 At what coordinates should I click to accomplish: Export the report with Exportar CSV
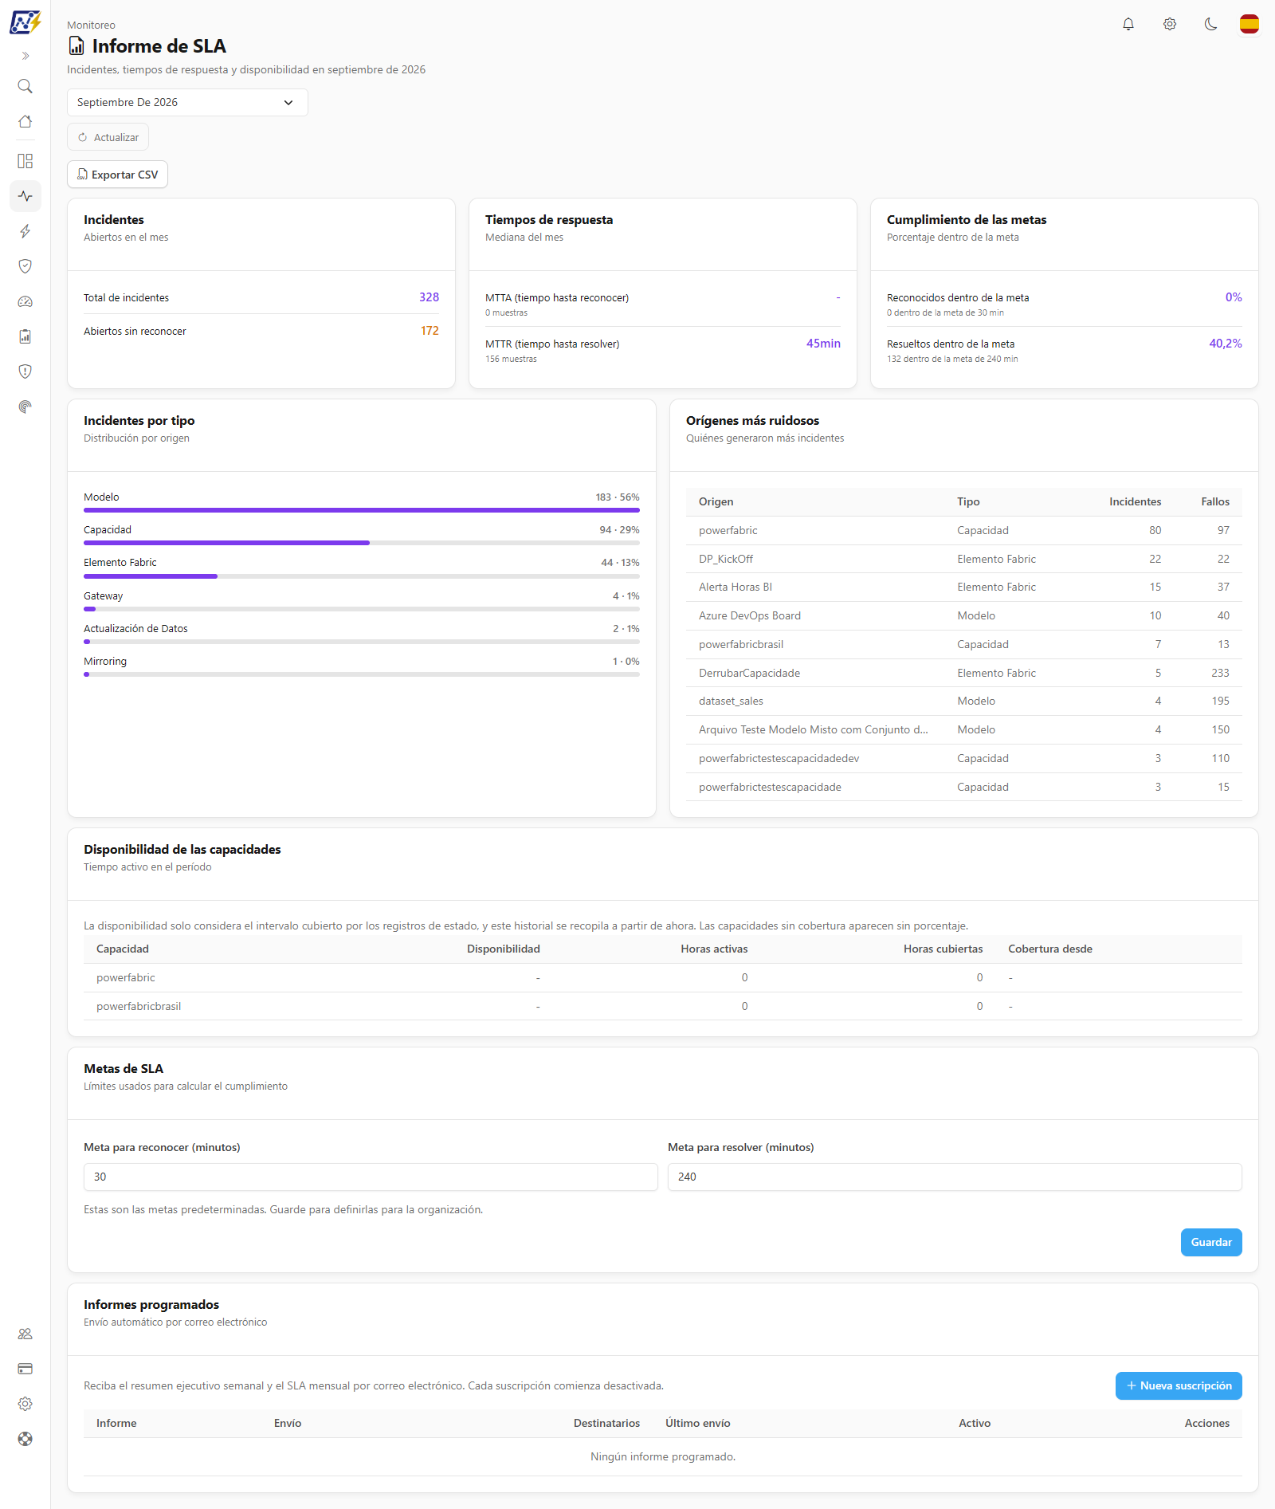pyautogui.click(x=117, y=175)
